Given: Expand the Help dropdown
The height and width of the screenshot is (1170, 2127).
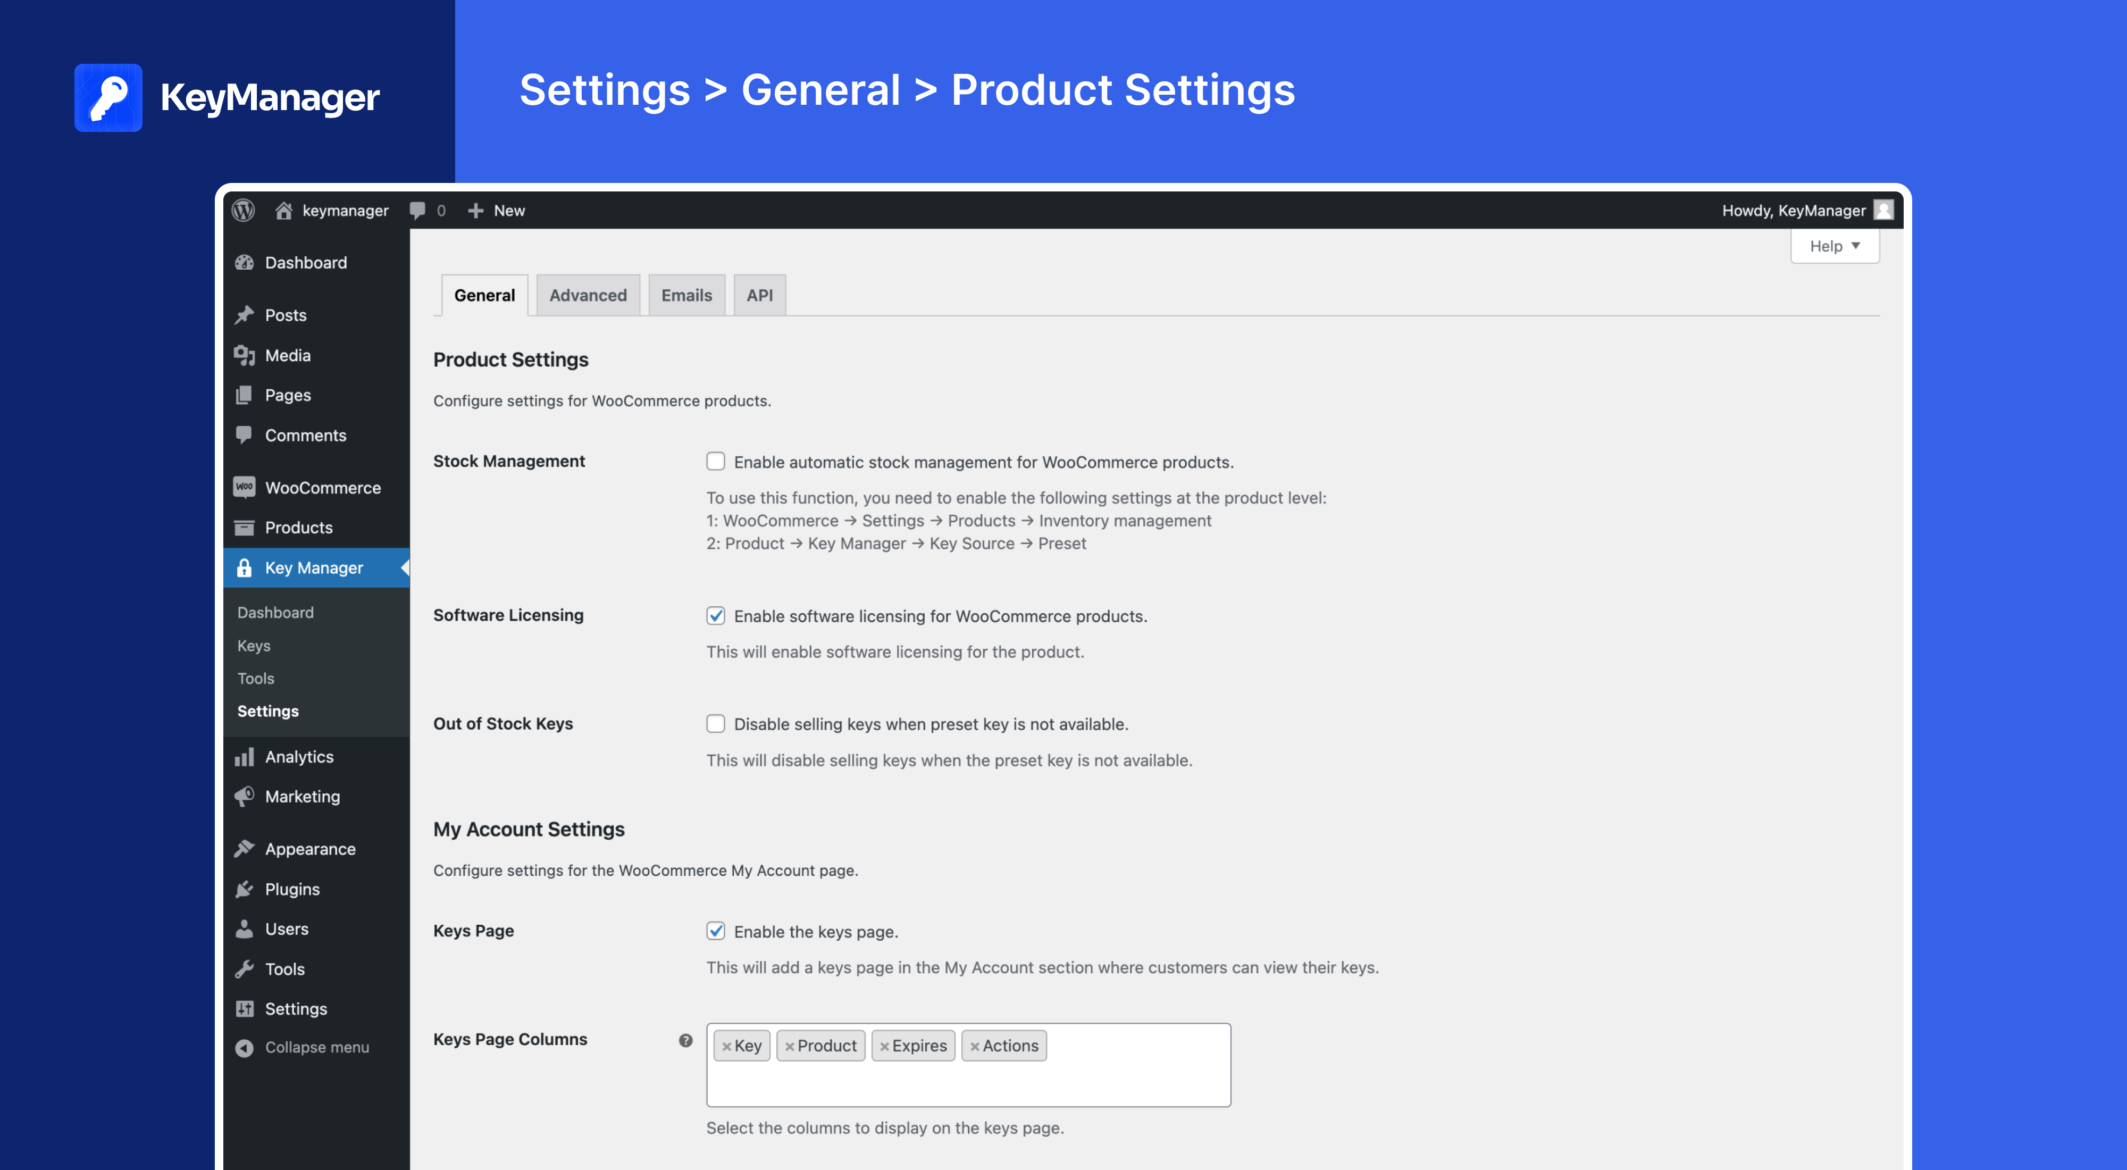Looking at the screenshot, I should coord(1835,246).
